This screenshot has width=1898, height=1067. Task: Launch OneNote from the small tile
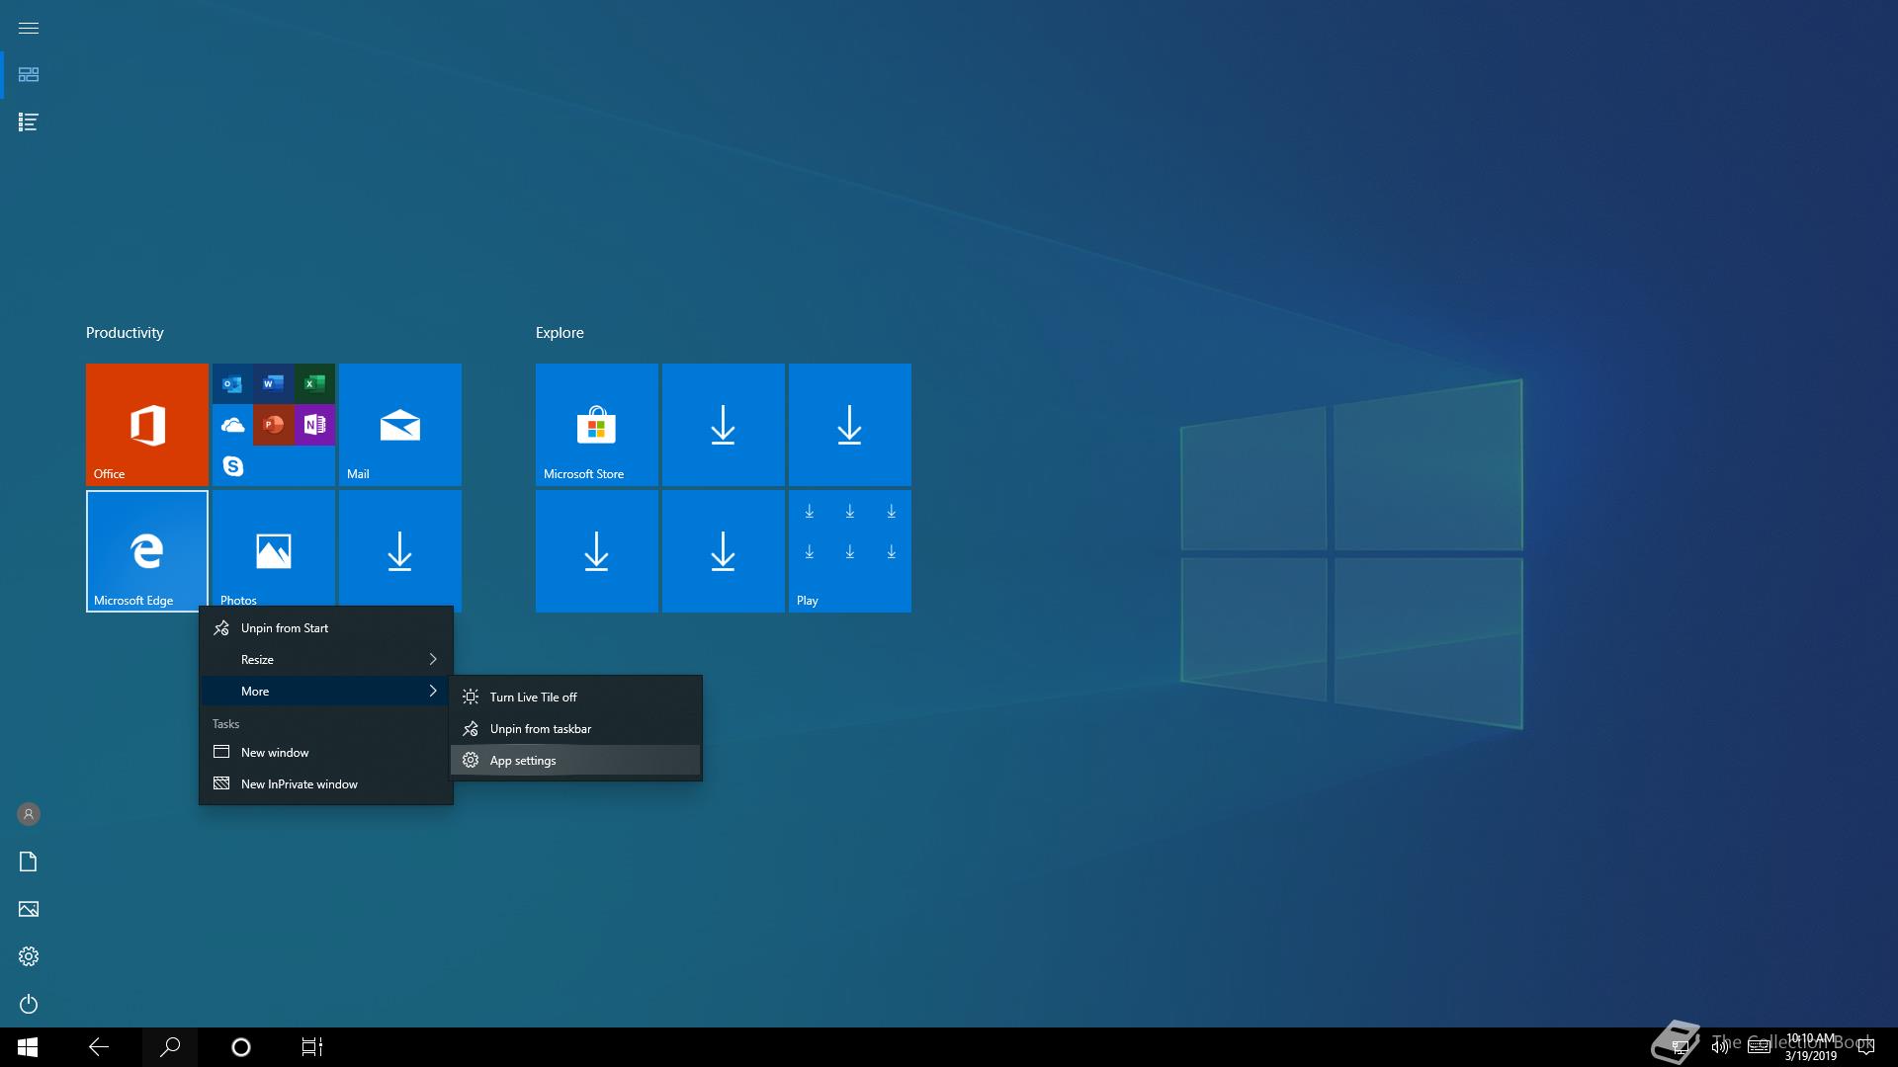(314, 425)
